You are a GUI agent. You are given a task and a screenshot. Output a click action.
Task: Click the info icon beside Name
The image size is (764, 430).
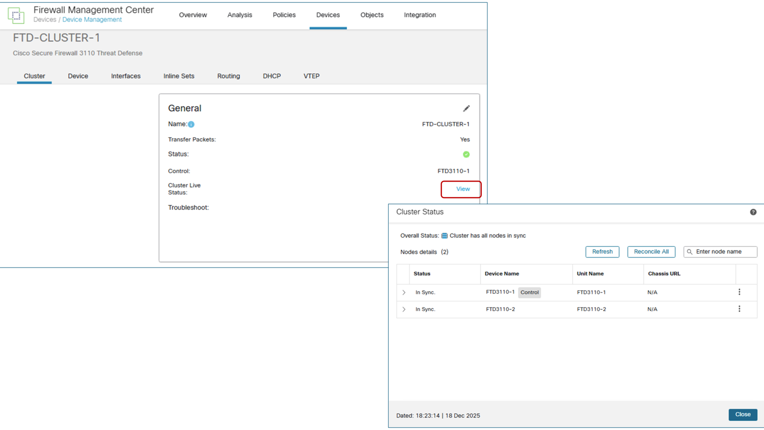pos(191,124)
